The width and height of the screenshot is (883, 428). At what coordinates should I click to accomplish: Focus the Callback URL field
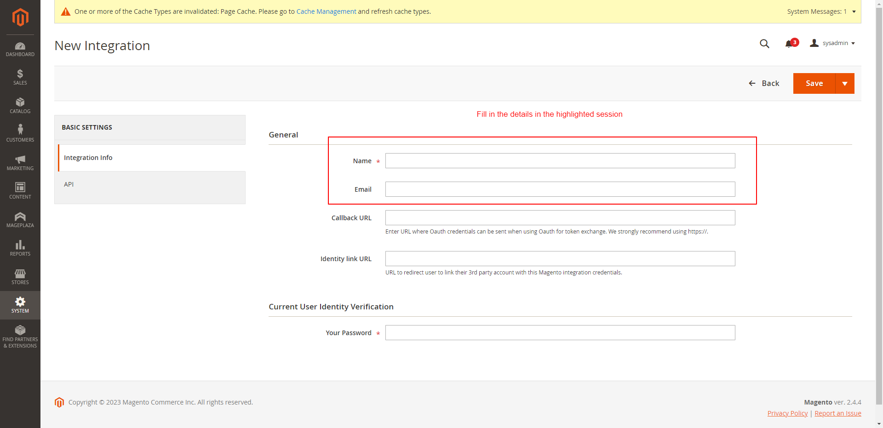pyautogui.click(x=560, y=218)
